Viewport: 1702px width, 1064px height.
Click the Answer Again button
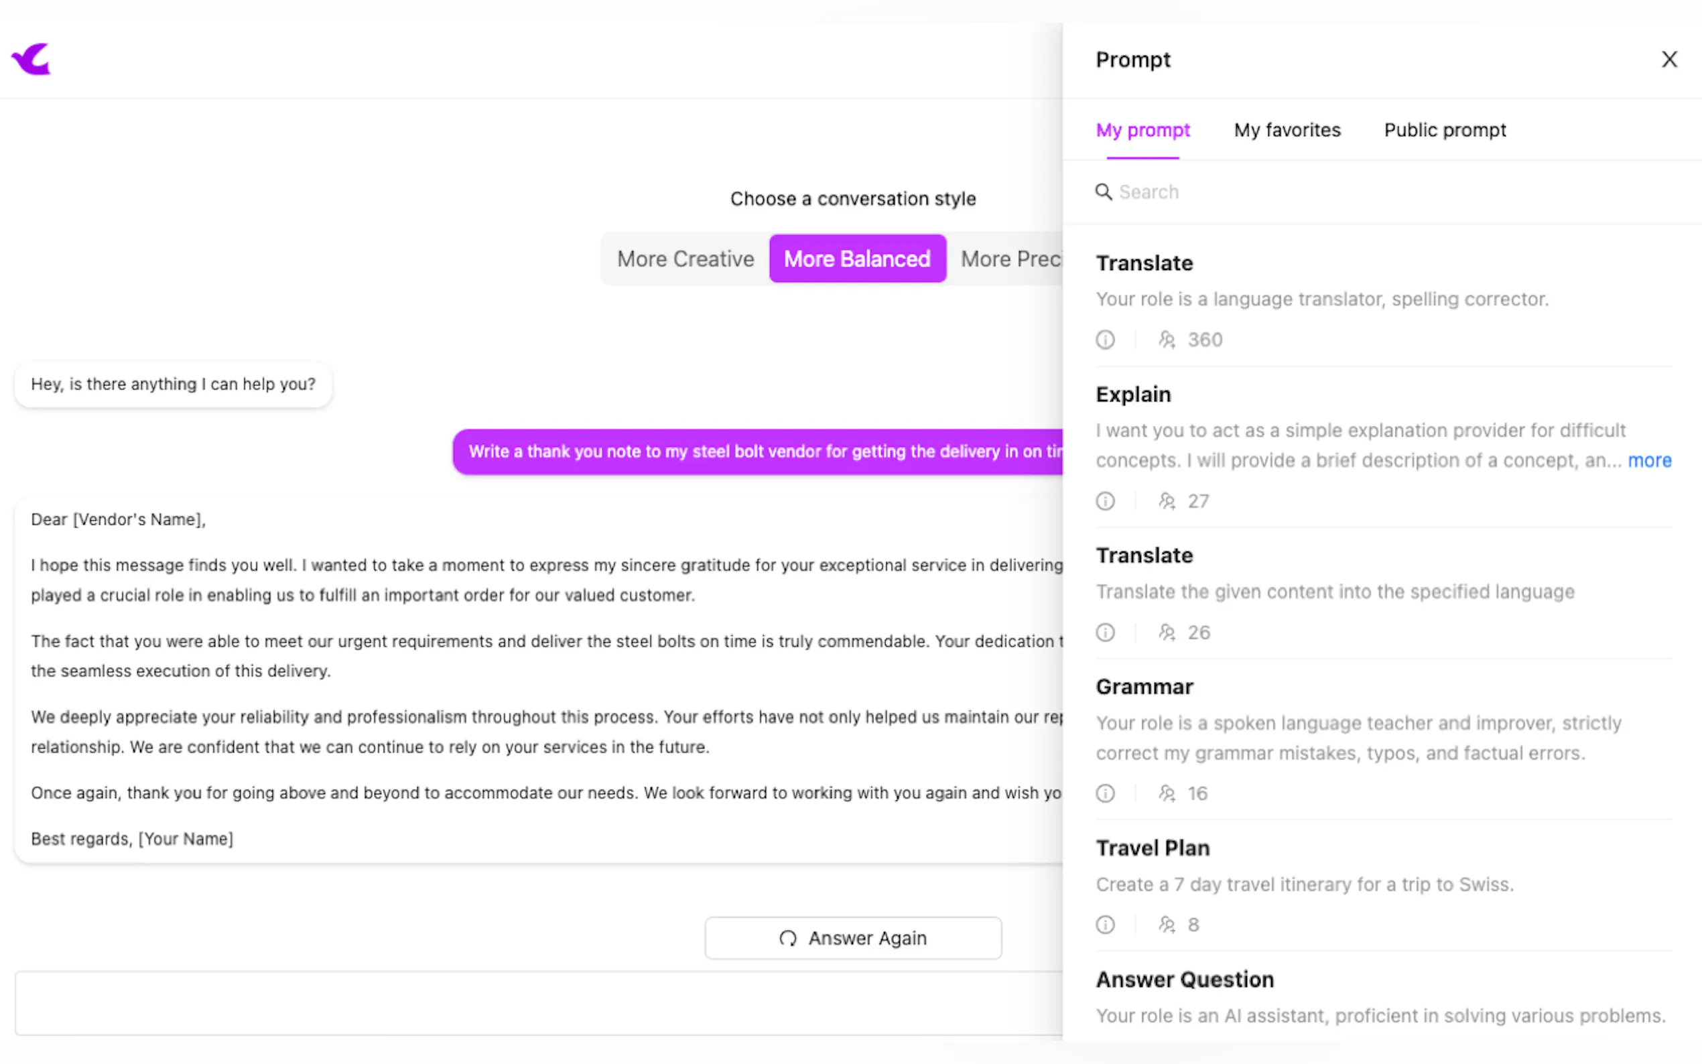(853, 937)
